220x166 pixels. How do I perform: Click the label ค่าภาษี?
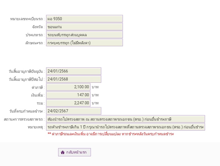[38, 87]
